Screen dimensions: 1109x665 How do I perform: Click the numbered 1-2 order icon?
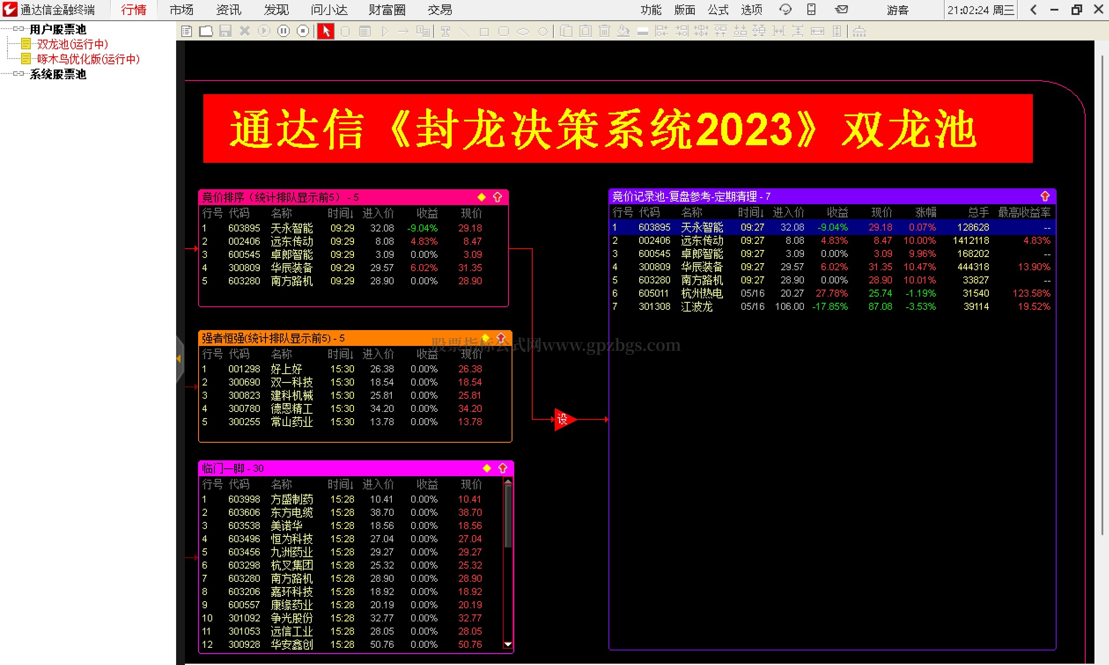423,31
